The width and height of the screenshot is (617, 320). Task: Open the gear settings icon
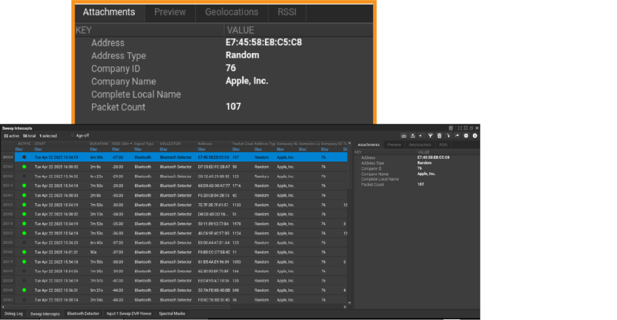coord(466,136)
